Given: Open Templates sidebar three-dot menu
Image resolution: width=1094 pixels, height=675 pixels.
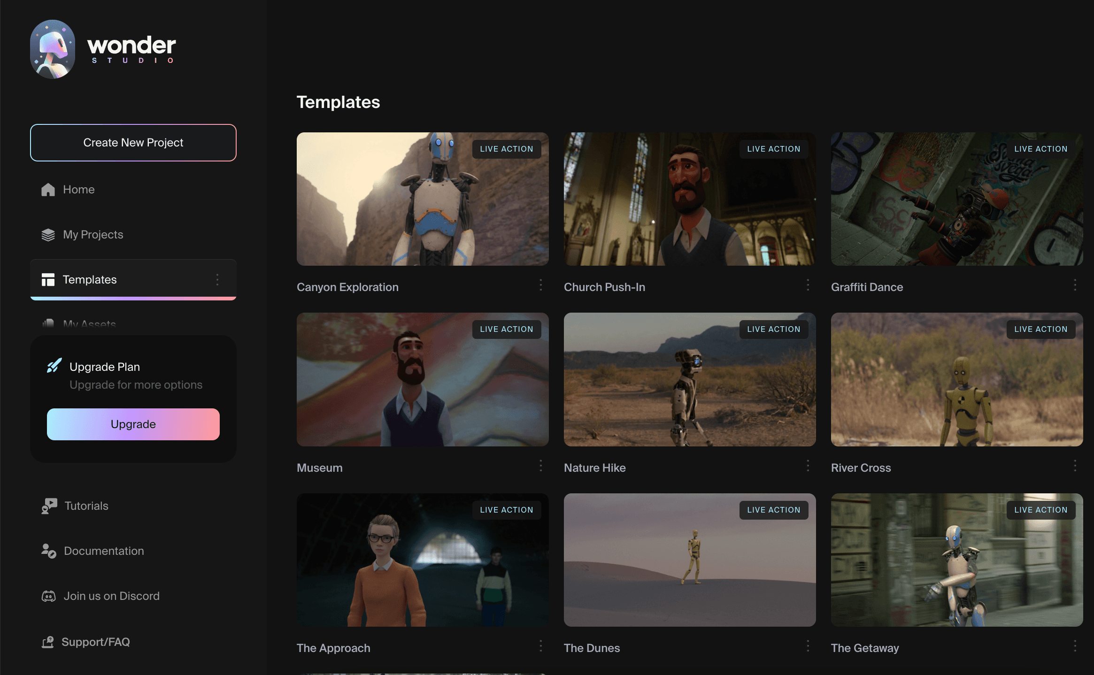Looking at the screenshot, I should 217,280.
